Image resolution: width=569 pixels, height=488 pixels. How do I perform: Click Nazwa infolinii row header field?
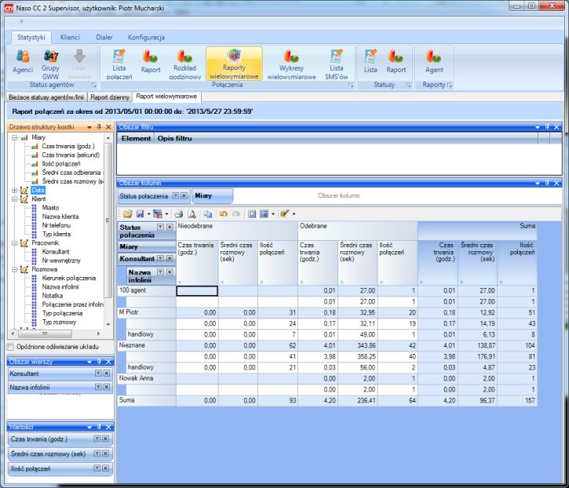point(151,275)
